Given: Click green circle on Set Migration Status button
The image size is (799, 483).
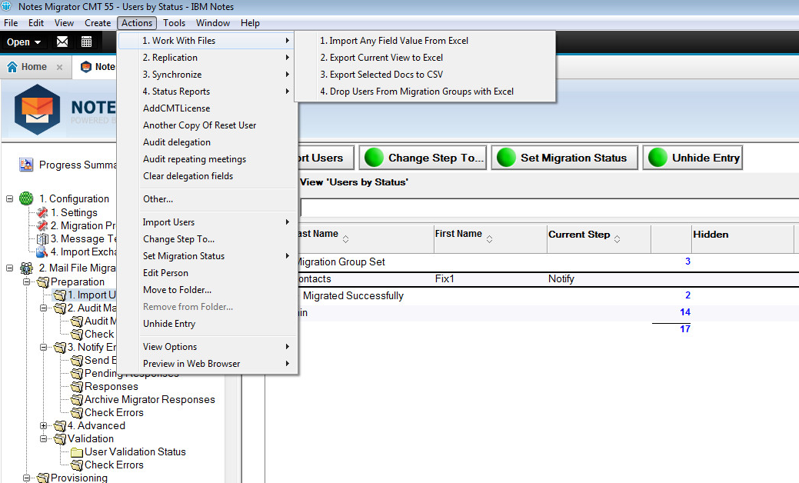Looking at the screenshot, I should click(506, 158).
